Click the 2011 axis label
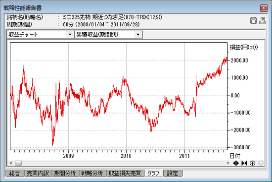 pyautogui.click(x=184, y=156)
